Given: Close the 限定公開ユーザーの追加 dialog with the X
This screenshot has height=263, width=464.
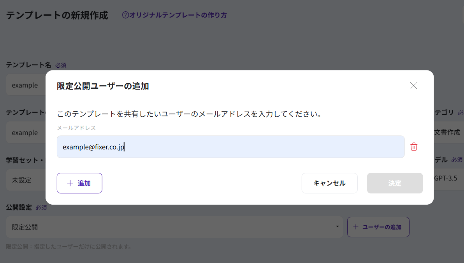Looking at the screenshot, I should coord(413,86).
